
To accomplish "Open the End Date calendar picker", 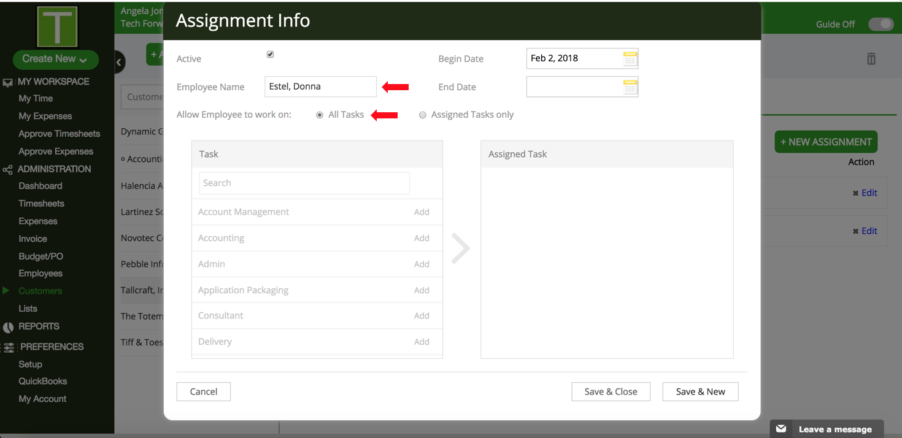I will [630, 87].
